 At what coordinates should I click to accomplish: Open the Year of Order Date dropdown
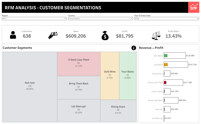point(166,19)
